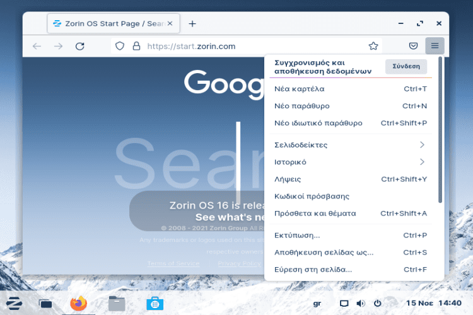Open Κωδικοί πρόσβασης entry
Image resolution: width=473 pixels, height=315 pixels.
(x=351, y=197)
